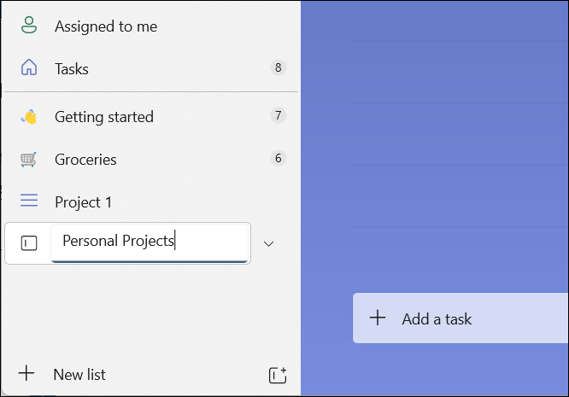This screenshot has width=569, height=397.
Task: Click into the Personal Projects name field
Action: click(x=150, y=242)
